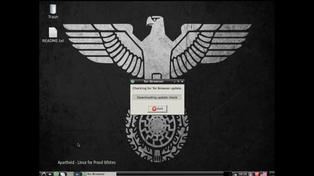This screenshot has height=176, width=314.
Task: Launch the green globe browser icon in taskbar
Action: (x=56, y=174)
